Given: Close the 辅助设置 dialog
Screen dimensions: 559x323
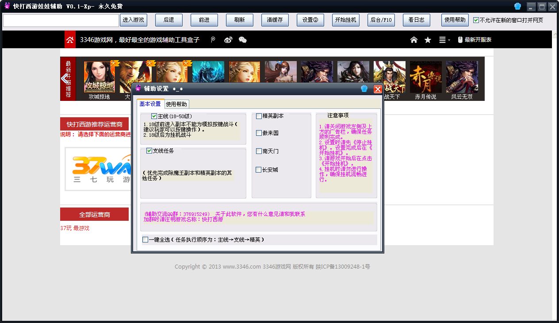Looking at the screenshot, I should 378,89.
